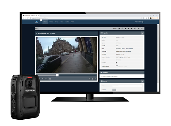Click the edit pencil icon in Sharing header

[x=143, y=81]
